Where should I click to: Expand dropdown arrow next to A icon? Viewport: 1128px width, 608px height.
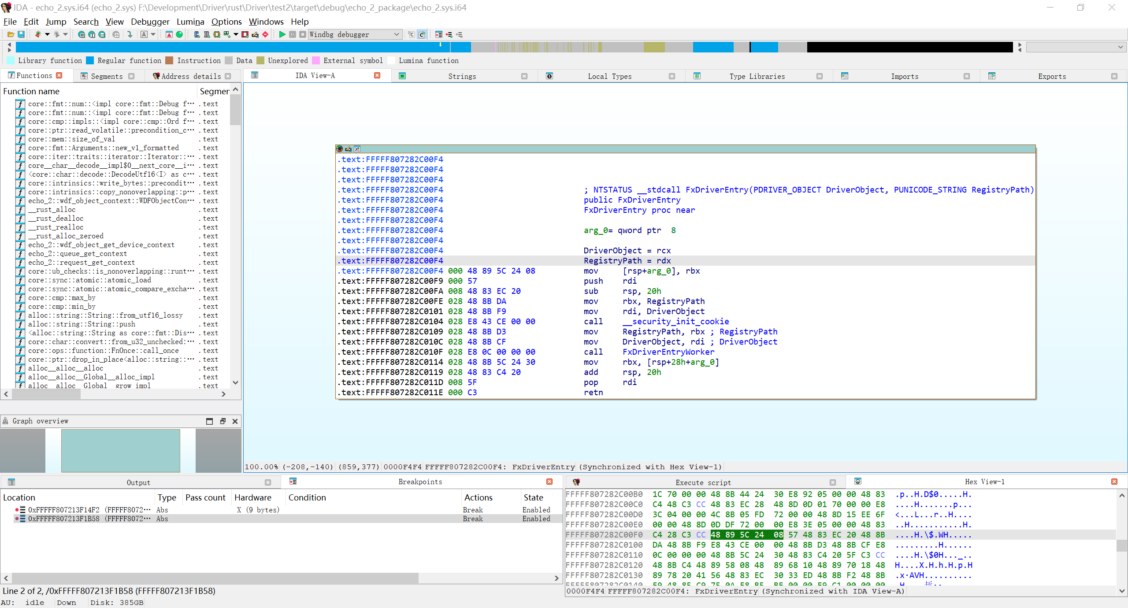pos(153,34)
